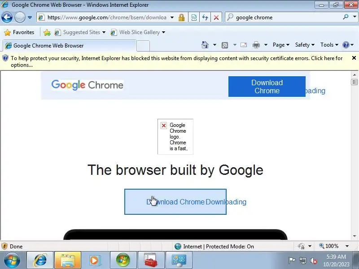Viewport: 359px width, 269px height.
Task: Click the Action Center flag tray icon
Action: coord(292,260)
